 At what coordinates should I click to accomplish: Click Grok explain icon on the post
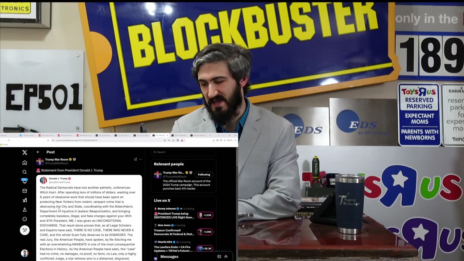(x=135, y=159)
